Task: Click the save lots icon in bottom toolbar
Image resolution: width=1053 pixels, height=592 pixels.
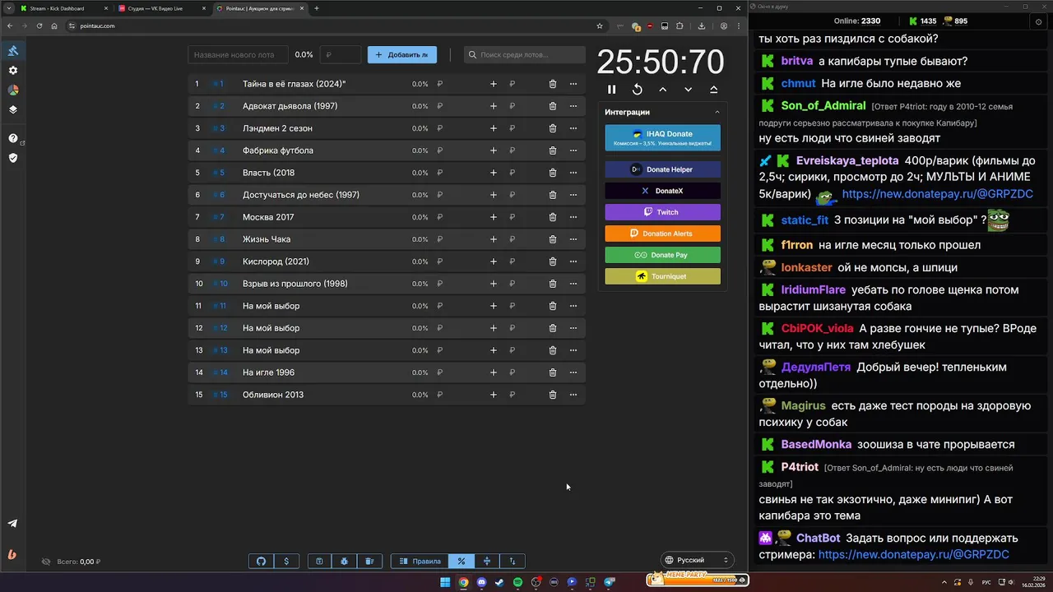Action: (319, 561)
